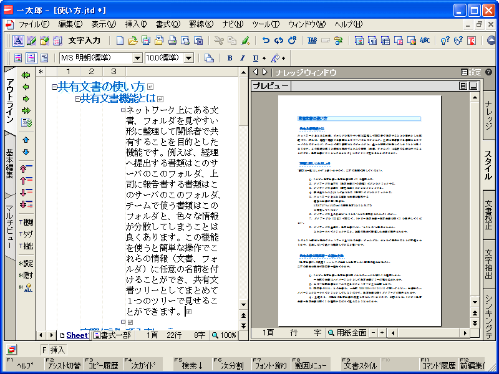Switch to the 基本編集 side tab
The width and height of the screenshot is (499, 374).
(10, 163)
